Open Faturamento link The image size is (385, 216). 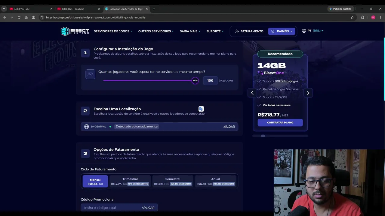click(x=249, y=31)
